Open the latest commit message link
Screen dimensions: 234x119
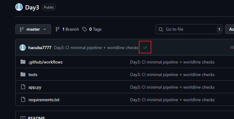click(x=96, y=48)
